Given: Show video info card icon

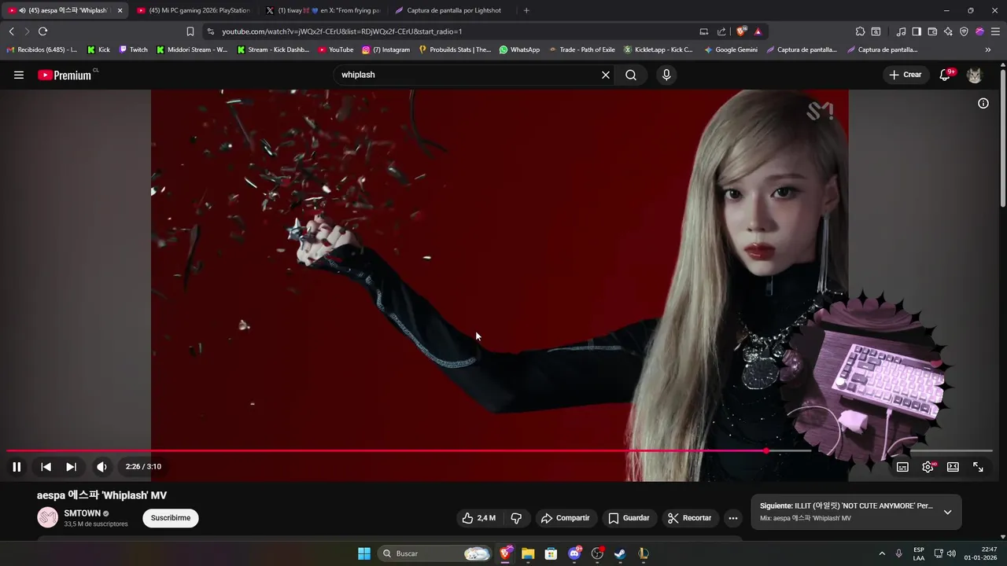Looking at the screenshot, I should point(983,103).
